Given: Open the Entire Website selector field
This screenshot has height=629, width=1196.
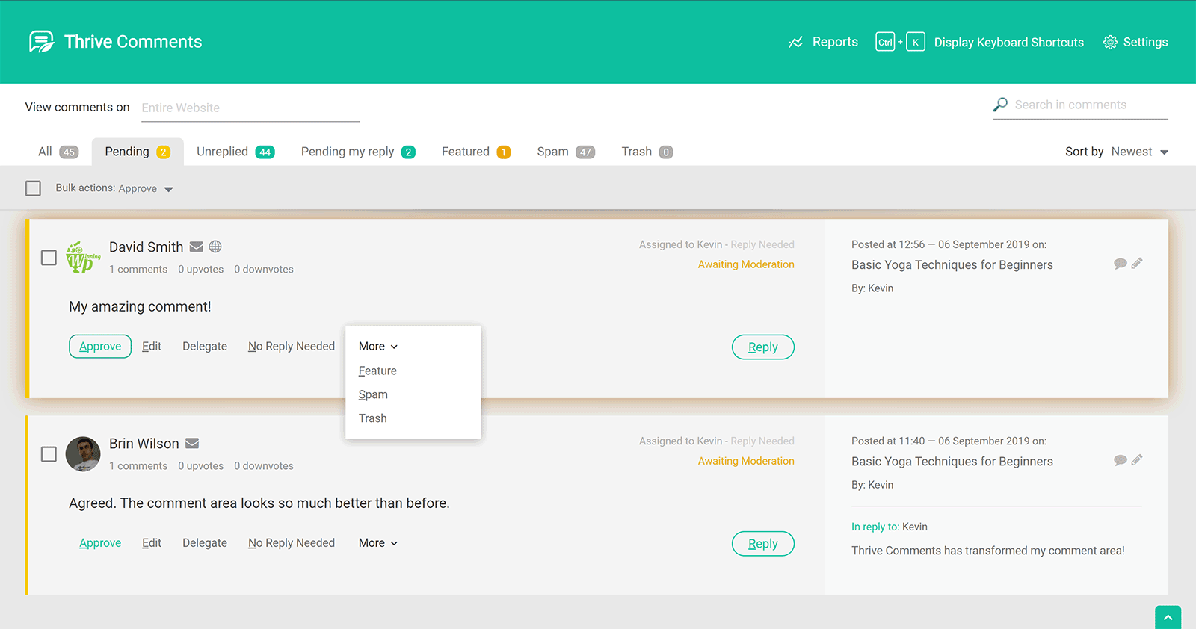Looking at the screenshot, I should [x=250, y=108].
